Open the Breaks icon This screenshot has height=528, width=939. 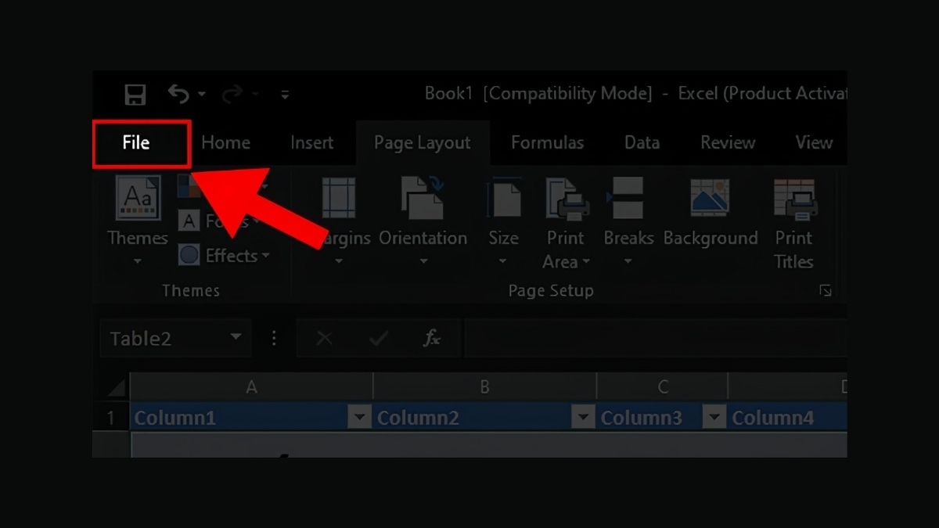(x=628, y=198)
